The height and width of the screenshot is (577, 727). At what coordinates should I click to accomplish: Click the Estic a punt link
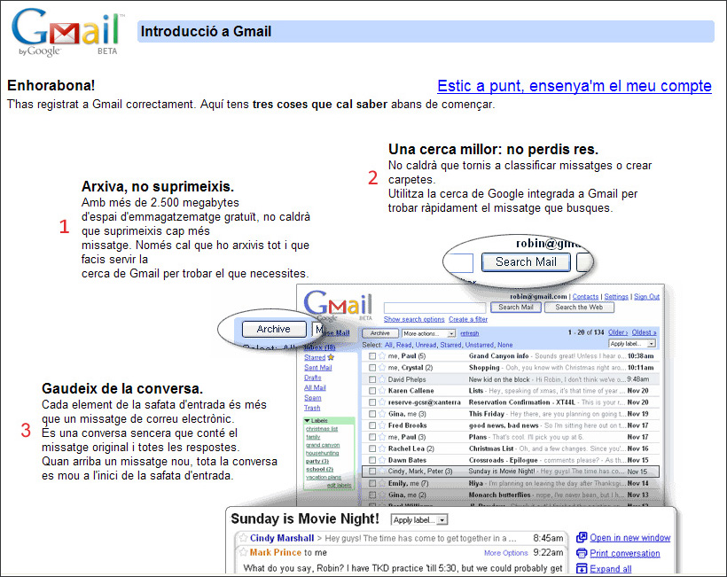point(575,86)
